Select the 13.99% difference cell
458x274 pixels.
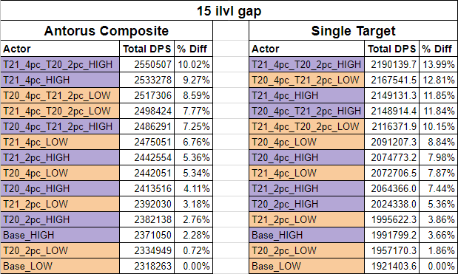coord(439,64)
